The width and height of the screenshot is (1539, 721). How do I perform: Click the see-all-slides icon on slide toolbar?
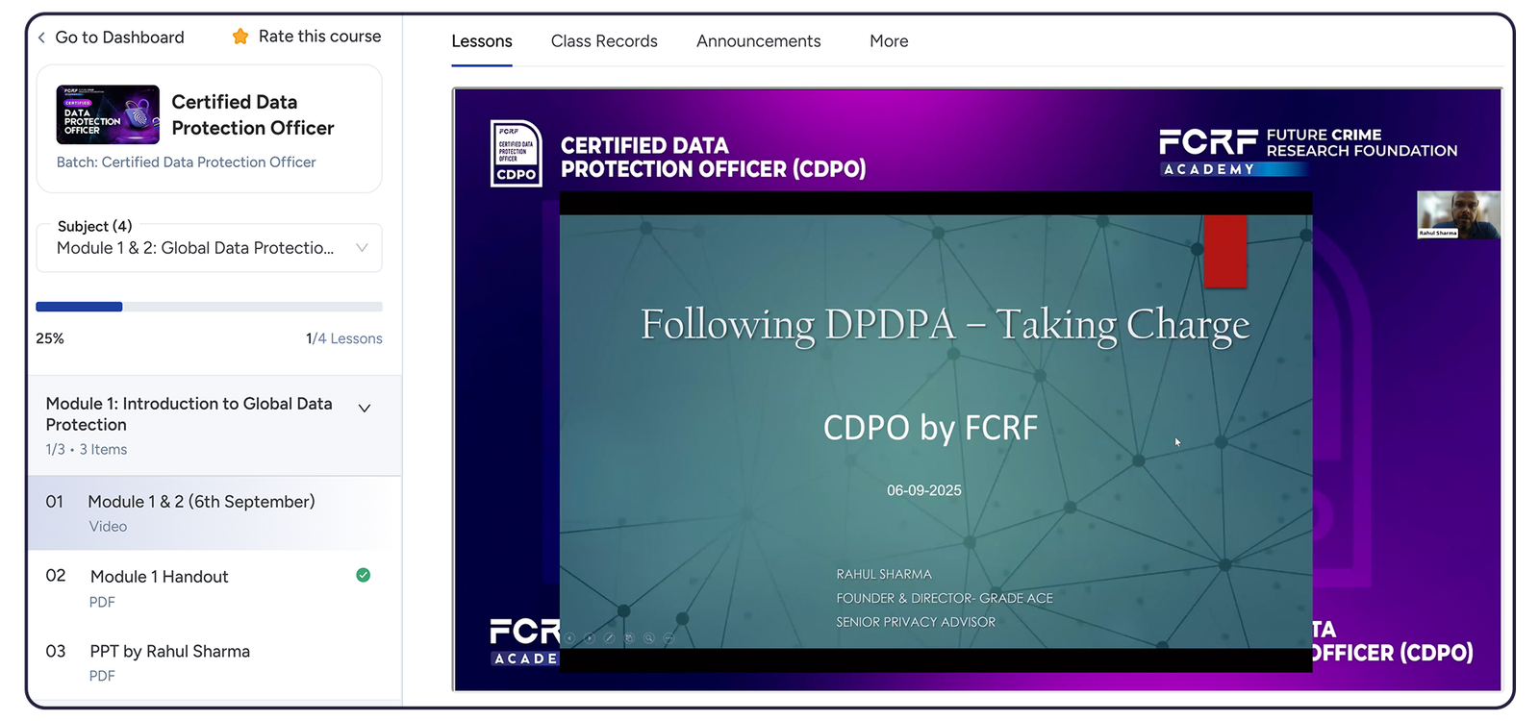[629, 638]
